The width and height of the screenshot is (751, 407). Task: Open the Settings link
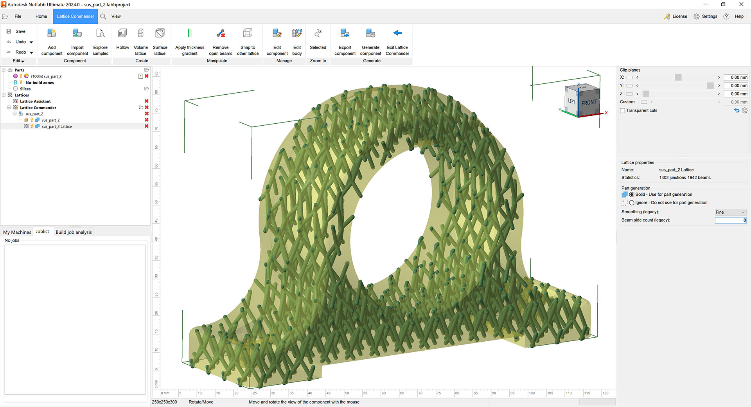tap(709, 16)
